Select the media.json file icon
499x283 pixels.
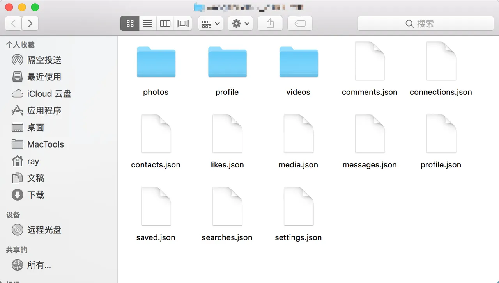click(x=299, y=133)
